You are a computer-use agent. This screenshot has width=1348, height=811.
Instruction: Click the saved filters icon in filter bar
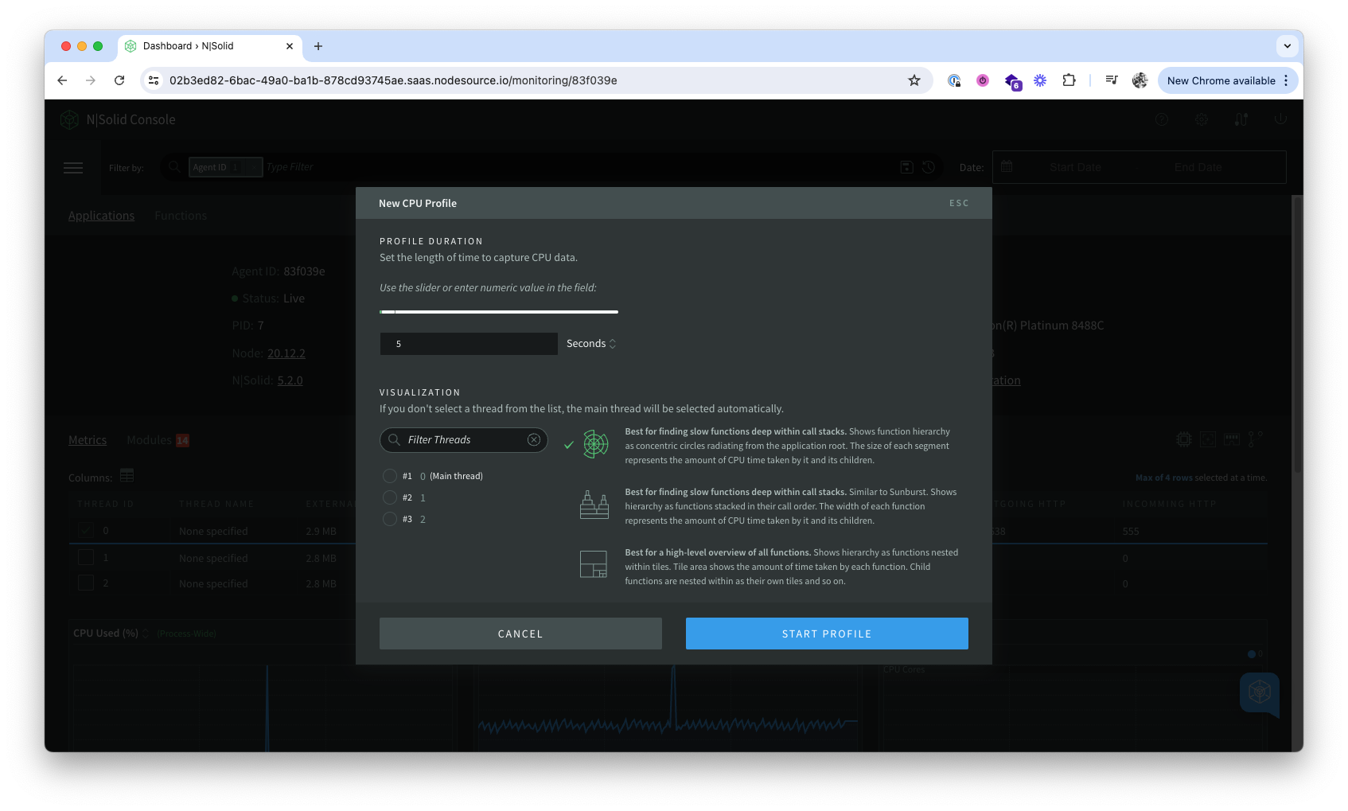coord(906,167)
